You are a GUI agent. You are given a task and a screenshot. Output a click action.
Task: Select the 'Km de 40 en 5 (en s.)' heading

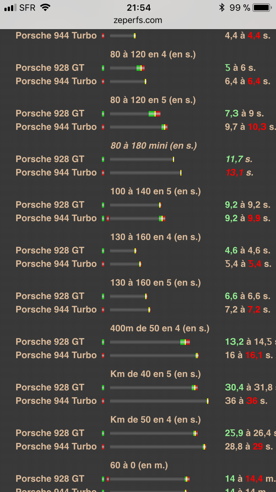click(x=155, y=375)
